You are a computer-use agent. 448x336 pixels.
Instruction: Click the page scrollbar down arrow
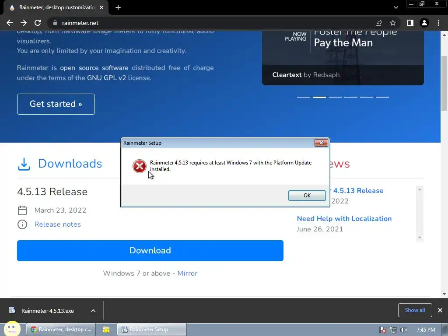click(444, 294)
